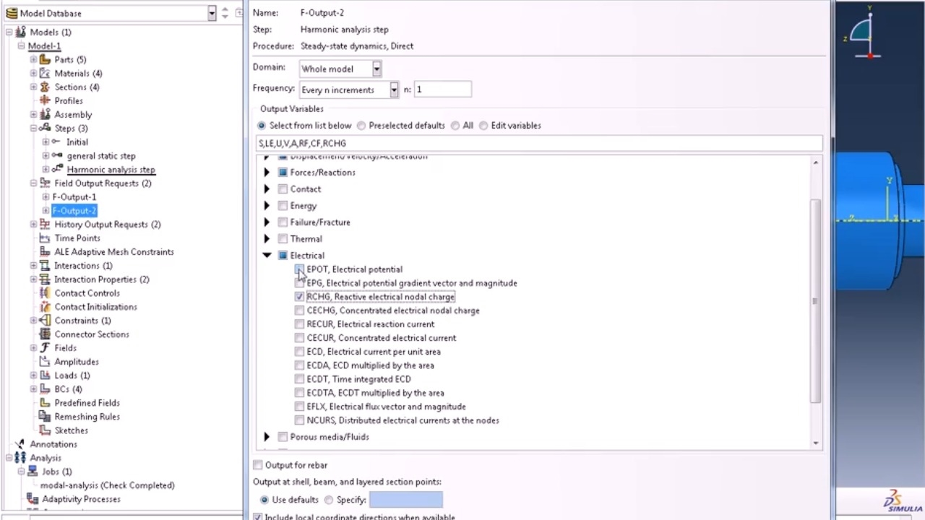Click the Parts folder icon in tree

click(x=45, y=60)
